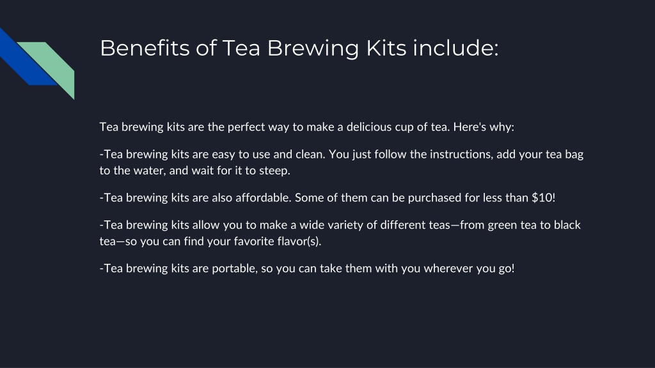Click the intro sentence about the perfect way to make tea

pos(306,127)
